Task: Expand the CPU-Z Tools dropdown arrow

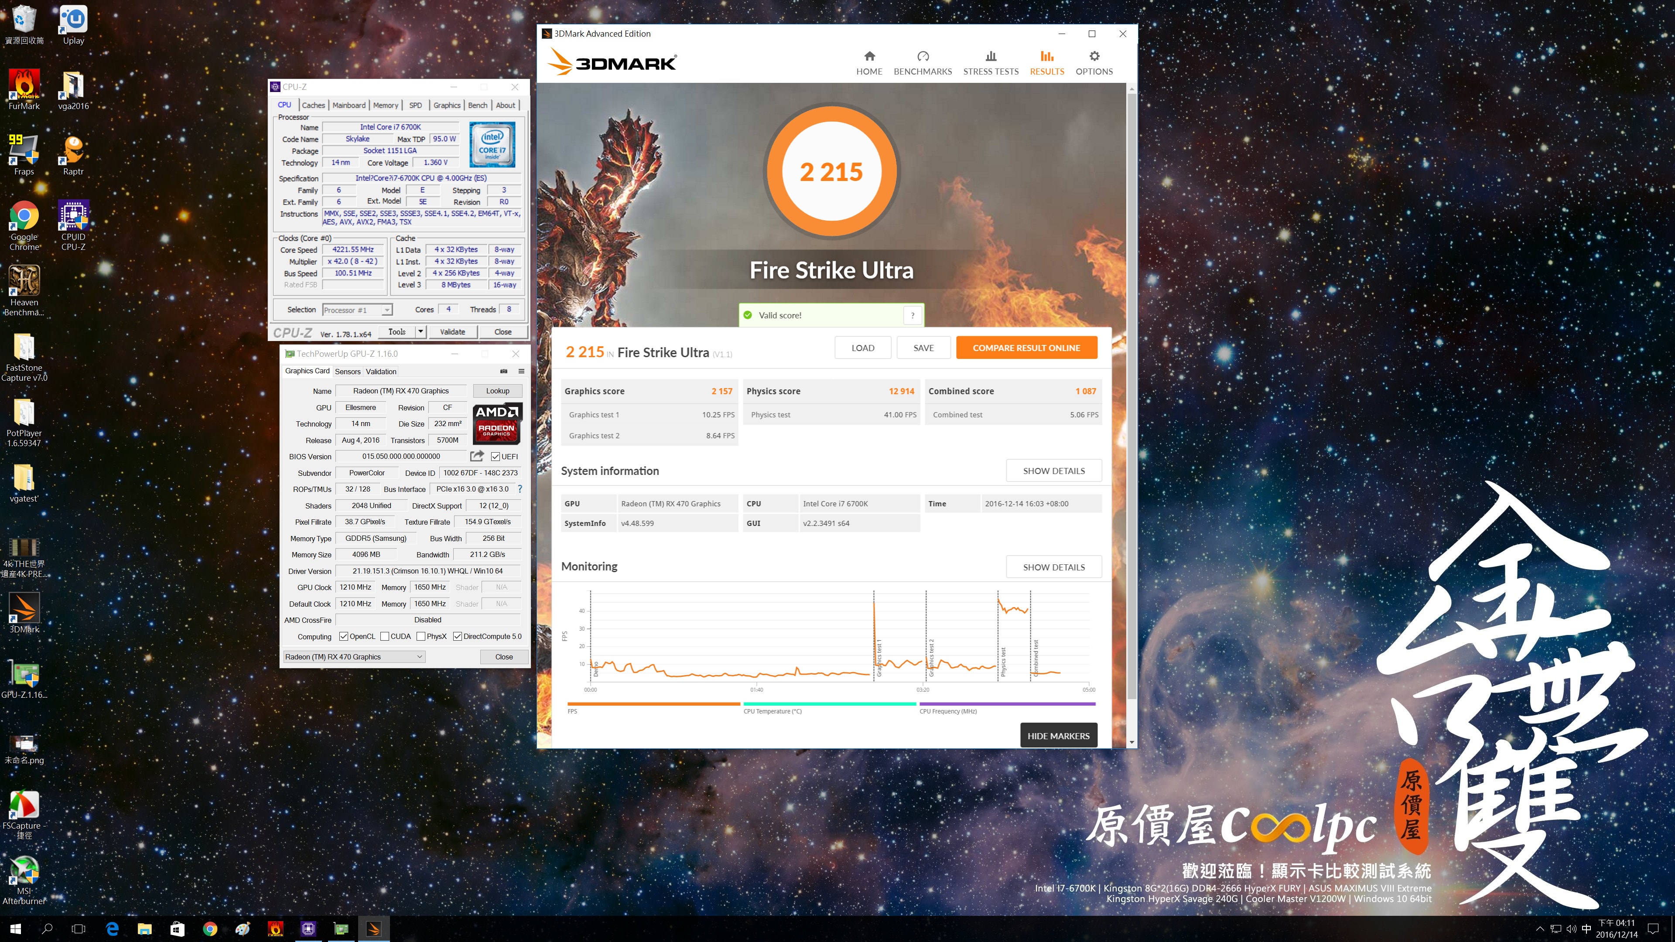Action: point(420,331)
